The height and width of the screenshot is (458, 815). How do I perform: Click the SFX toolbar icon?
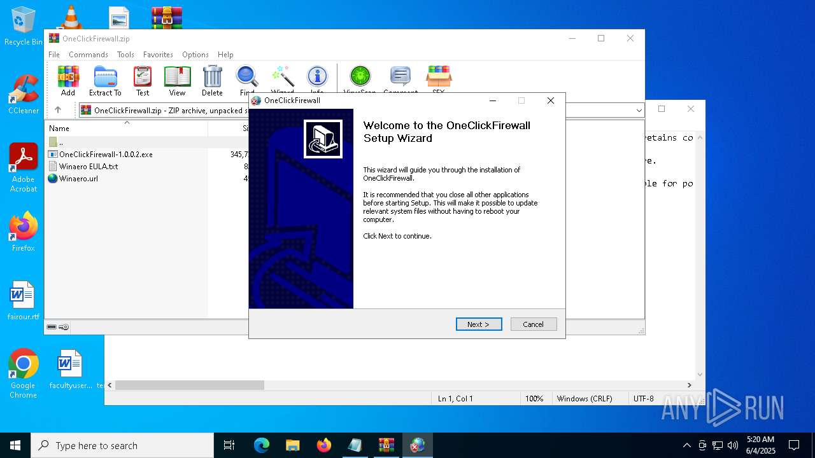[x=439, y=80]
